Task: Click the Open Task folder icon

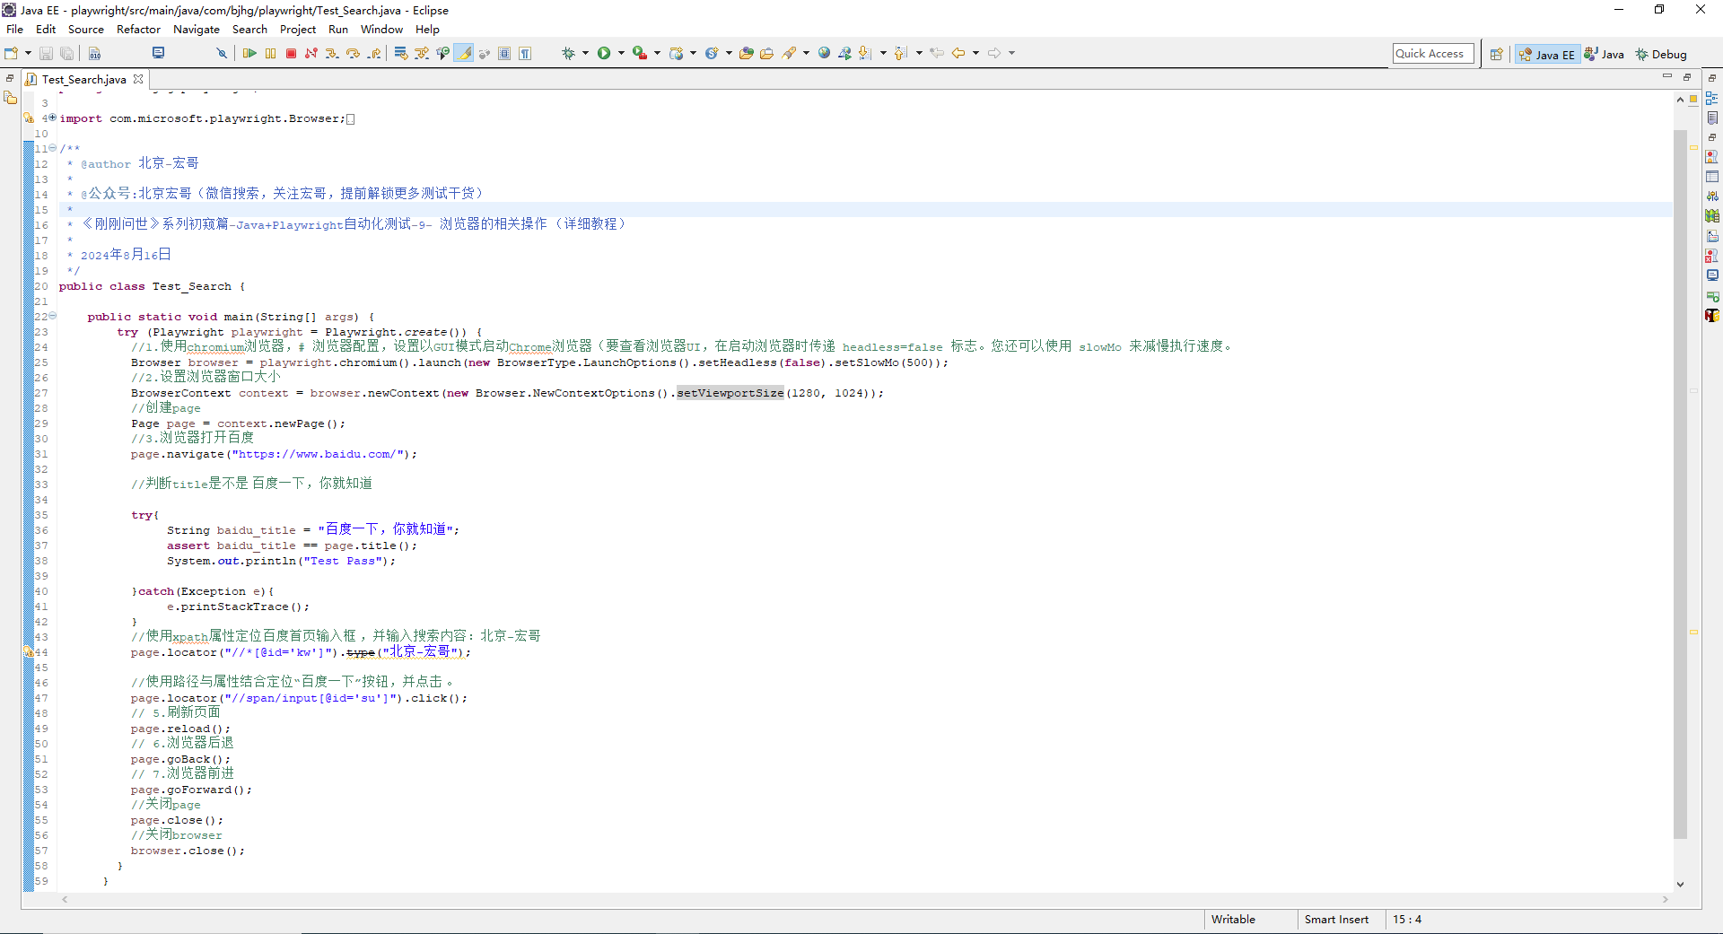Action: 767,54
